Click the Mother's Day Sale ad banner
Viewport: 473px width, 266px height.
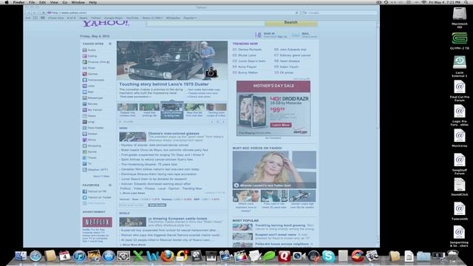click(x=273, y=86)
